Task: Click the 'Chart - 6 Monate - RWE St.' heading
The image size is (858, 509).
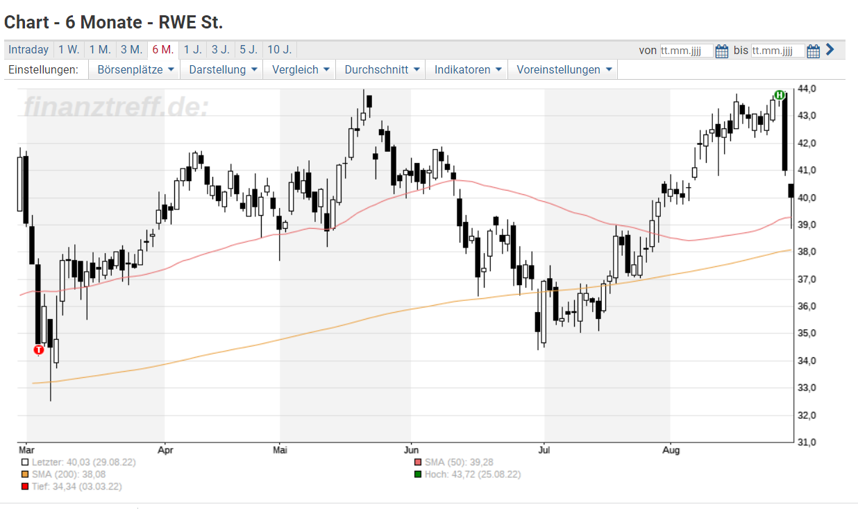Action: point(114,22)
